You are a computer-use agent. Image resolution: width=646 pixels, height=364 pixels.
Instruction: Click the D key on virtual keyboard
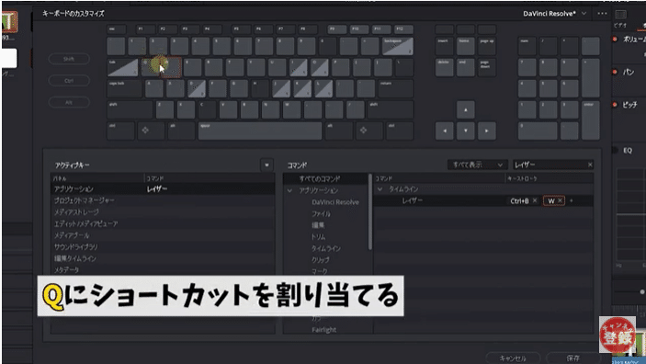coord(197,88)
